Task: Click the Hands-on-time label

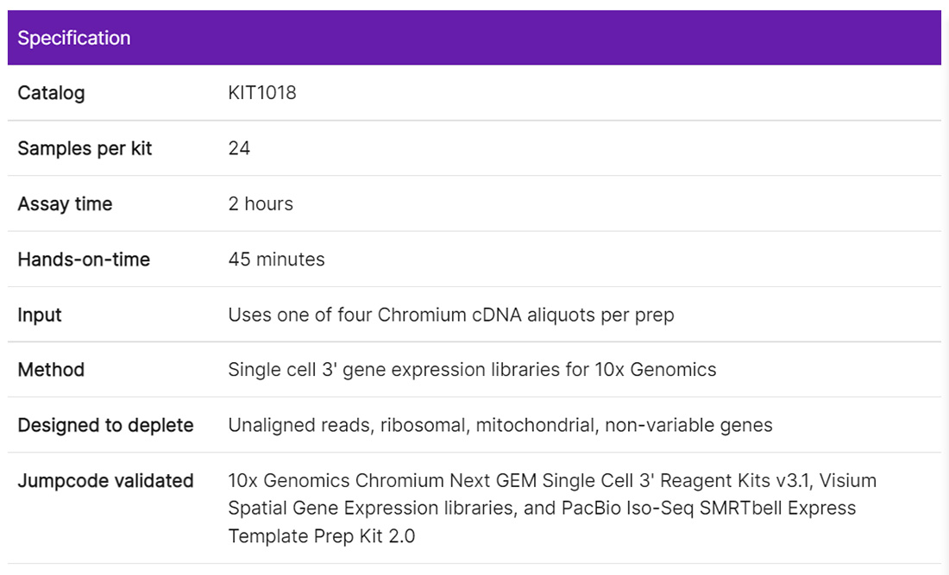Action: [x=84, y=259]
